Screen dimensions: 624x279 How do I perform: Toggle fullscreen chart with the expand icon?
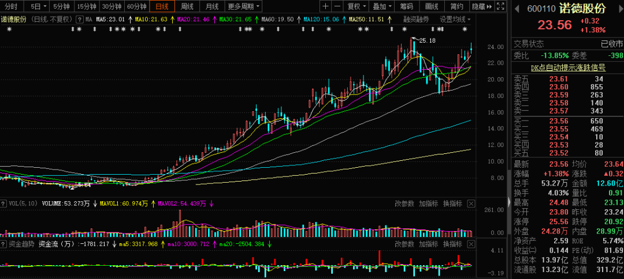[x=502, y=6]
